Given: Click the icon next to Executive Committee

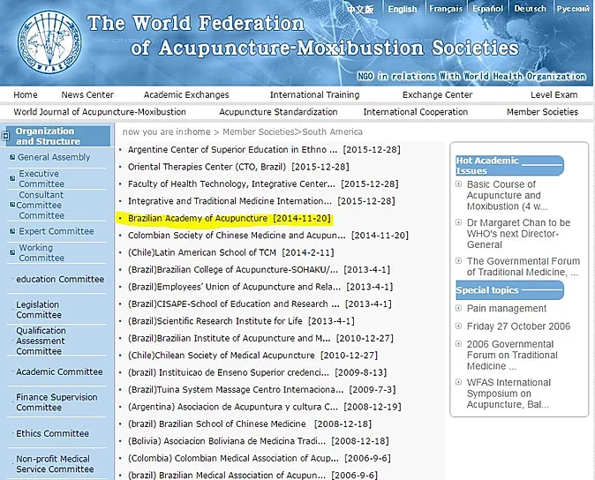Looking at the screenshot, I should tap(12, 178).
